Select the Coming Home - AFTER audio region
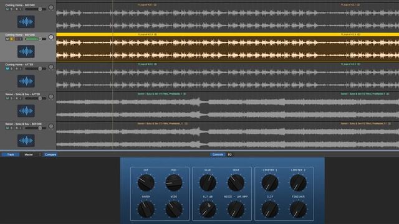This screenshot has width=399, height=224. click(x=228, y=77)
